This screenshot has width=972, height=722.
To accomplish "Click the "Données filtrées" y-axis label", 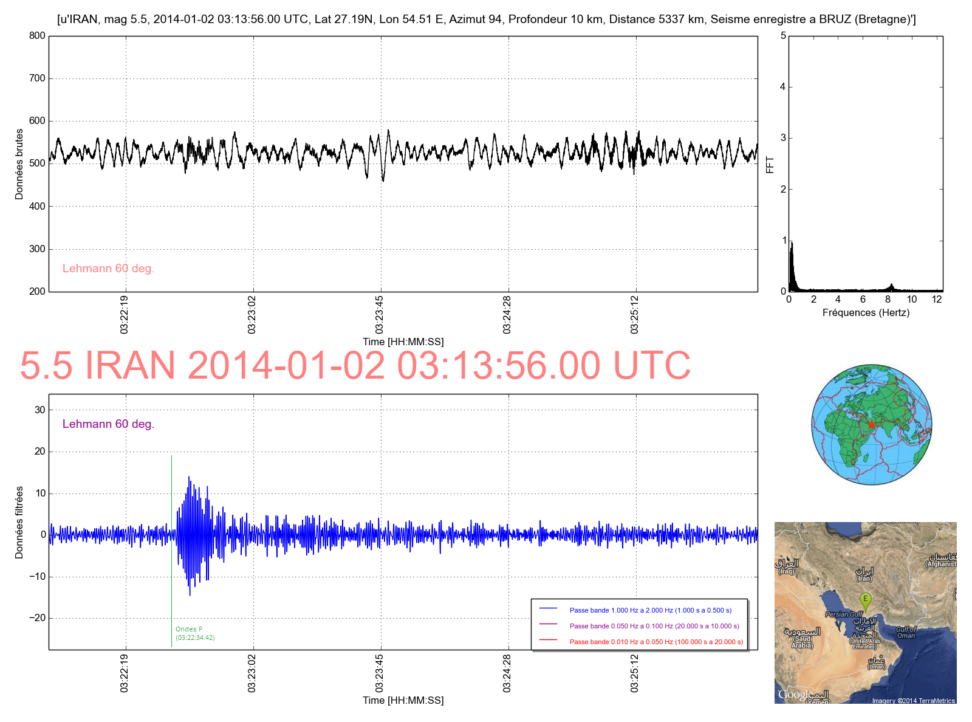I will point(19,523).
